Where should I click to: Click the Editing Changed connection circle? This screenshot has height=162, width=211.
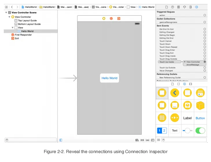205,32
